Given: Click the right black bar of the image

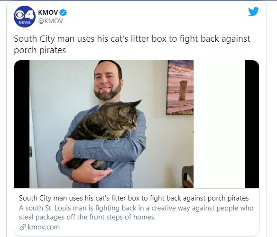Looking at the screenshot, I should click(x=252, y=124).
